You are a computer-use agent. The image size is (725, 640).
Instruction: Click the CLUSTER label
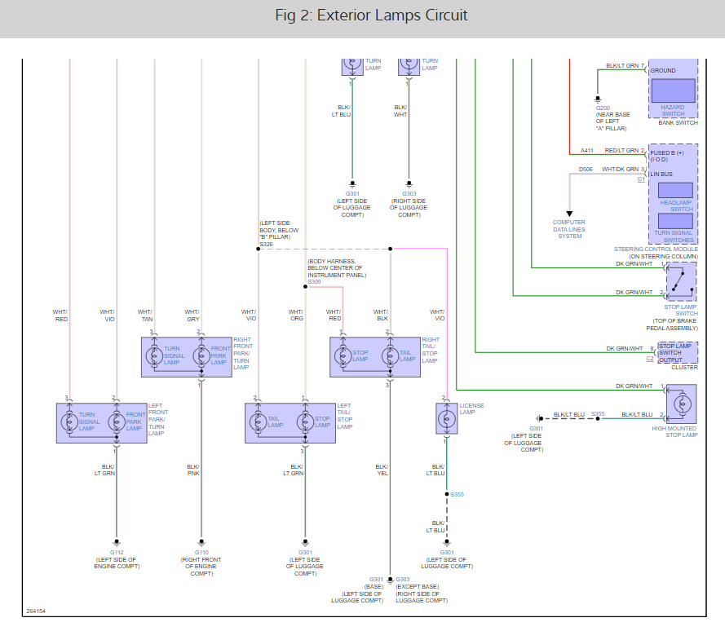pos(685,368)
